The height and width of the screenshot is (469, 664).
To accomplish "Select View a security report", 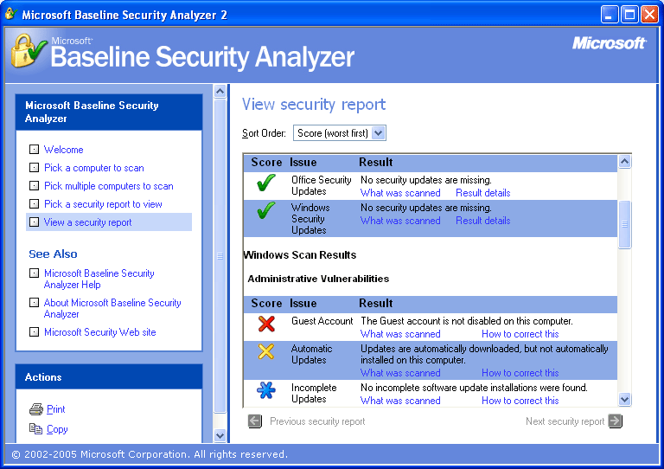I will [87, 222].
